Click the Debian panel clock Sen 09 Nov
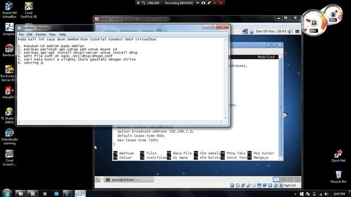Screen dimensions: 351x197 [271, 31]
